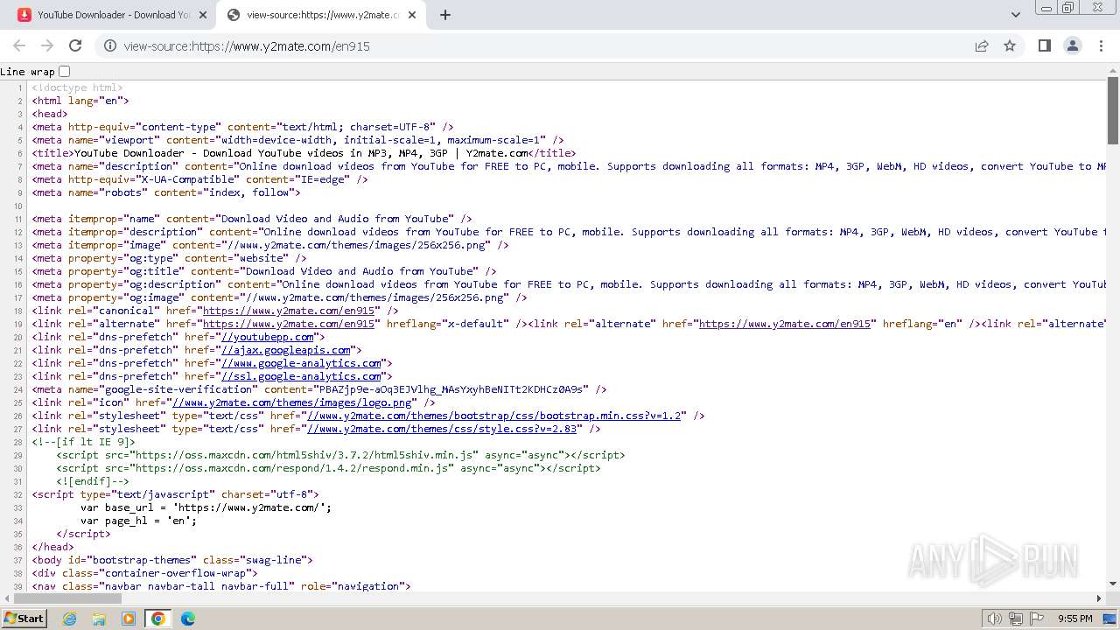Click the meta robots content line
The image size is (1120, 630).
pyautogui.click(x=166, y=192)
